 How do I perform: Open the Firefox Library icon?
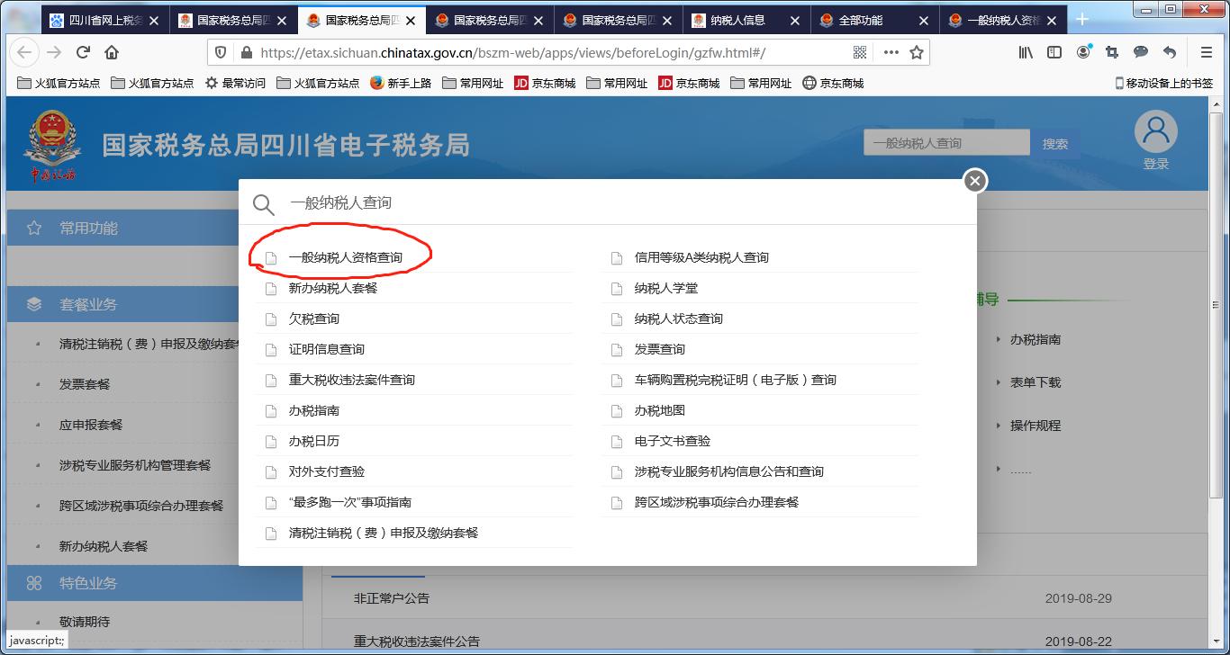[x=1026, y=51]
